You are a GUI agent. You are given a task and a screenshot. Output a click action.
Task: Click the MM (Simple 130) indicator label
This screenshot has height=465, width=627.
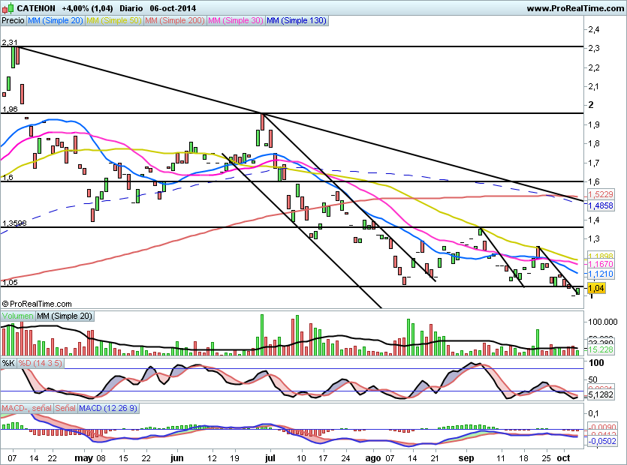297,21
